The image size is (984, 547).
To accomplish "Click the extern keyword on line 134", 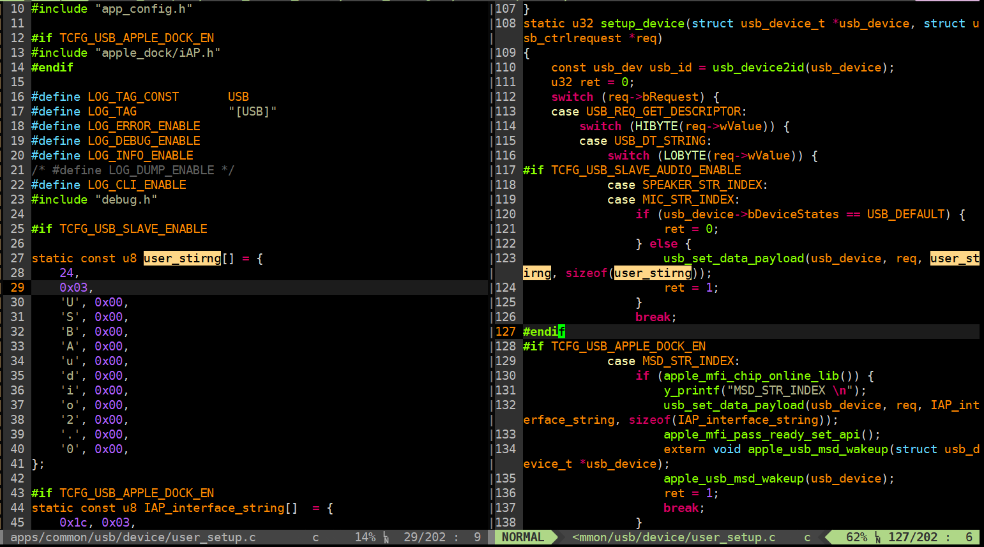I will click(685, 449).
